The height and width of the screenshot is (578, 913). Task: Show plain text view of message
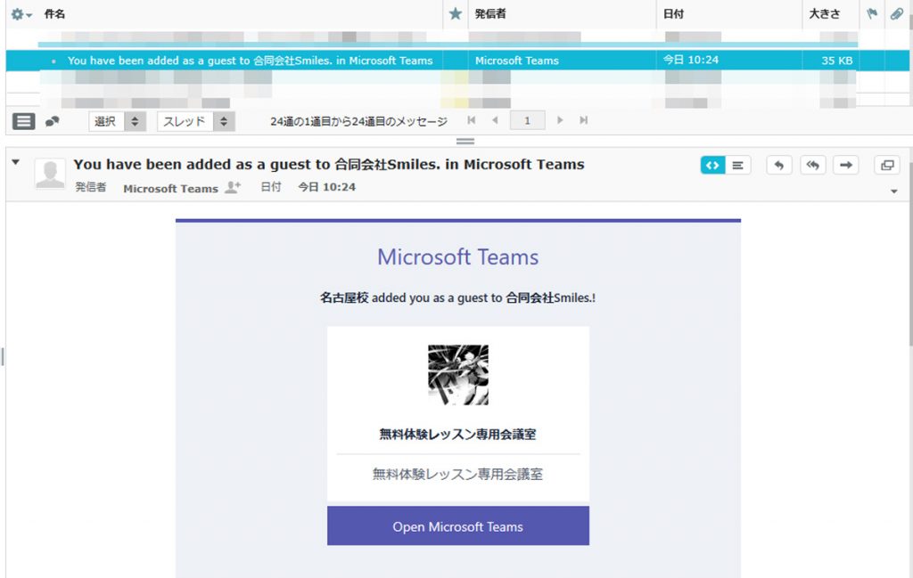[x=737, y=165]
